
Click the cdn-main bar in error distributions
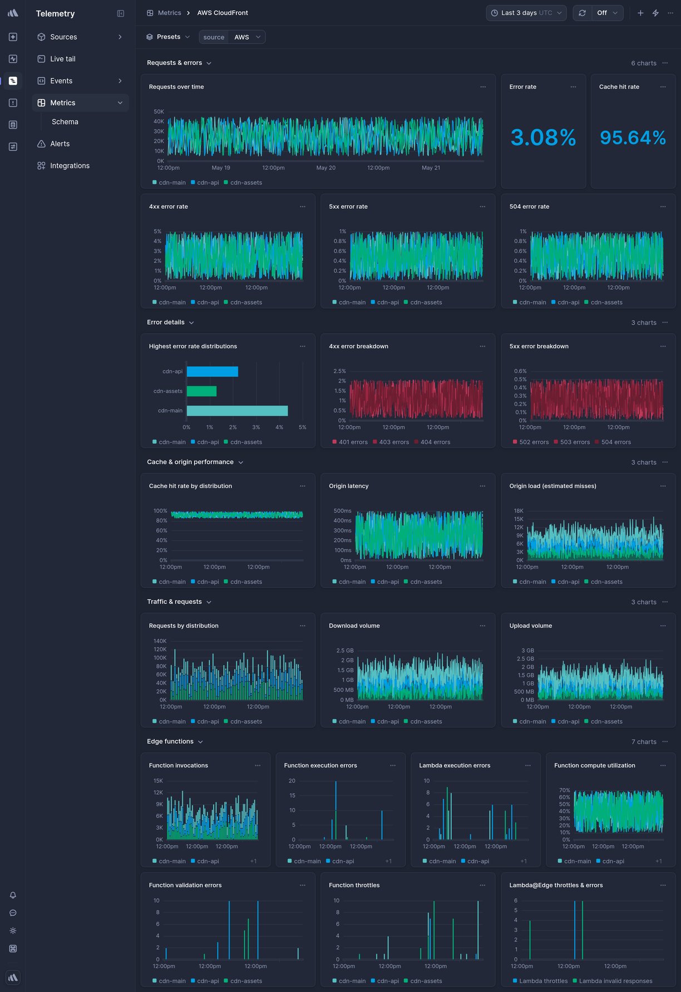(x=238, y=411)
